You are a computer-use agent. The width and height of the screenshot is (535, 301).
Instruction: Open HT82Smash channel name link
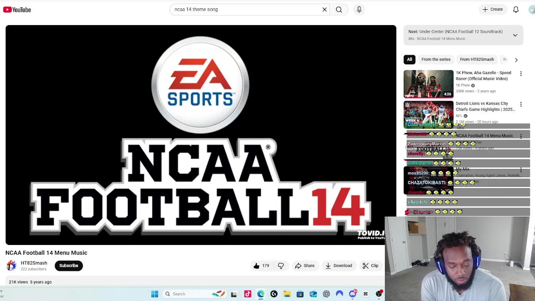click(34, 263)
